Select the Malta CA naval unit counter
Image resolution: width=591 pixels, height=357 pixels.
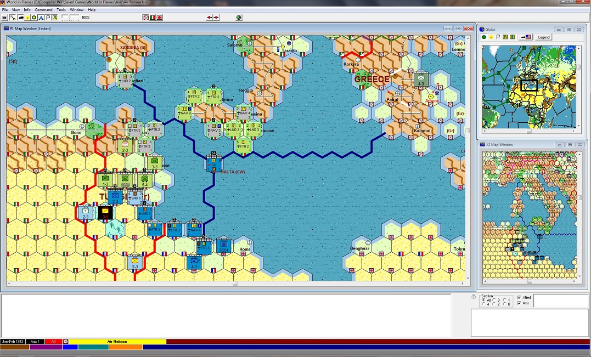click(x=213, y=165)
